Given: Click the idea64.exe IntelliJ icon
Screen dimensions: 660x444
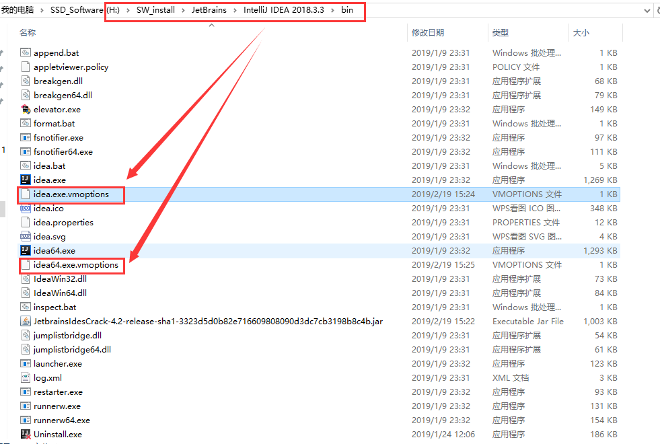Looking at the screenshot, I should click(x=26, y=250).
